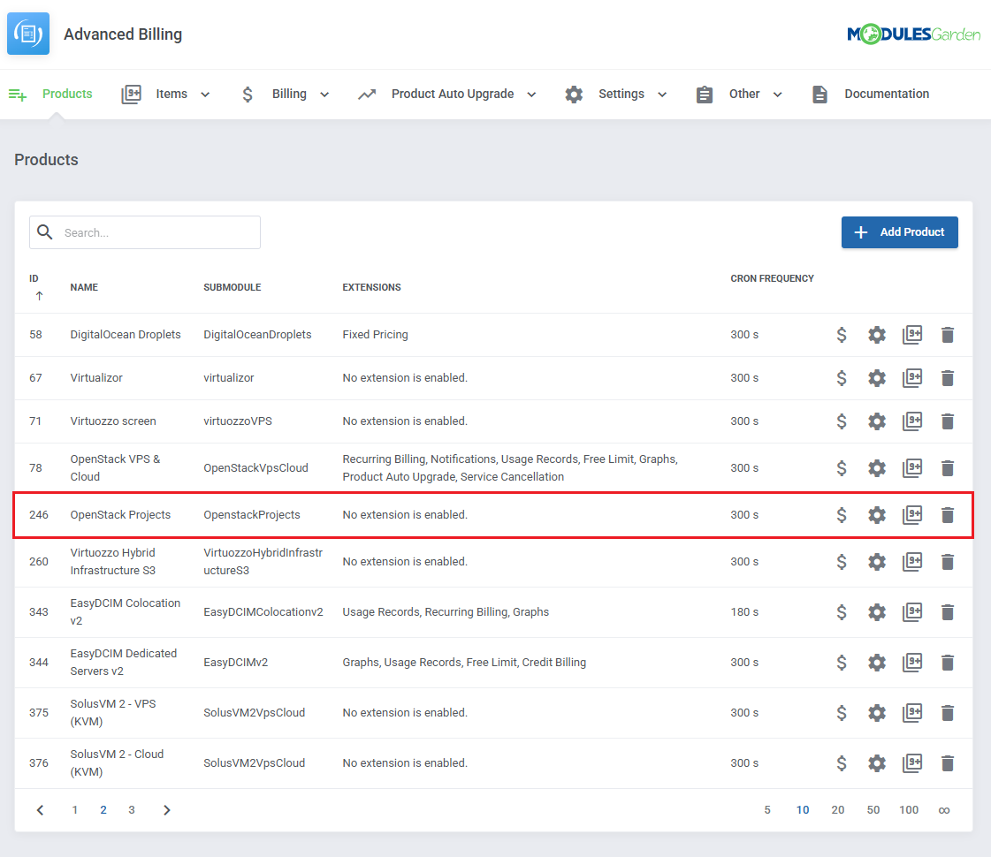Go to previous page arrow

coord(40,809)
